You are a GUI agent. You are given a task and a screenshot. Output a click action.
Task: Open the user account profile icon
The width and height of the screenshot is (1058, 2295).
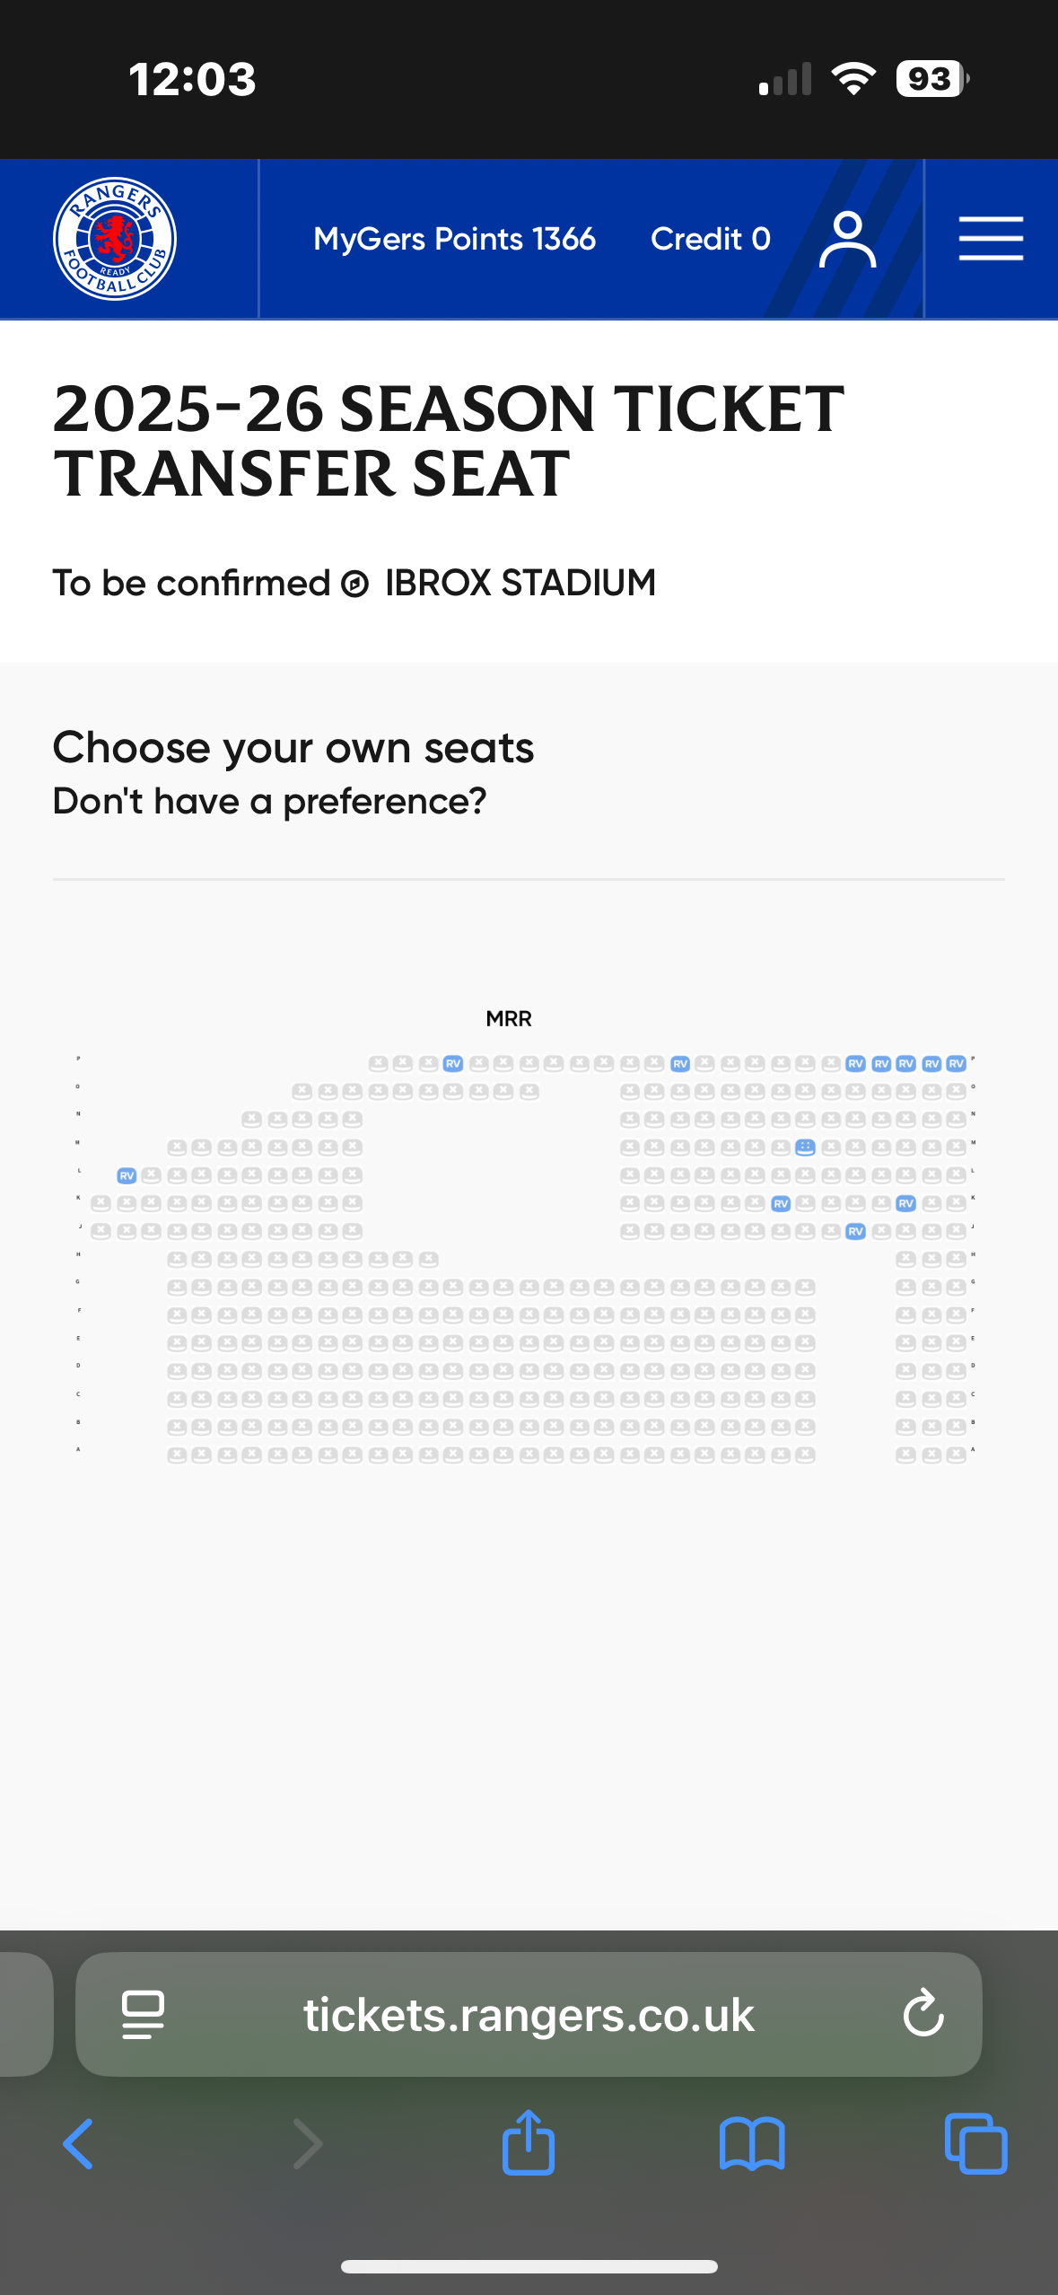tap(847, 239)
